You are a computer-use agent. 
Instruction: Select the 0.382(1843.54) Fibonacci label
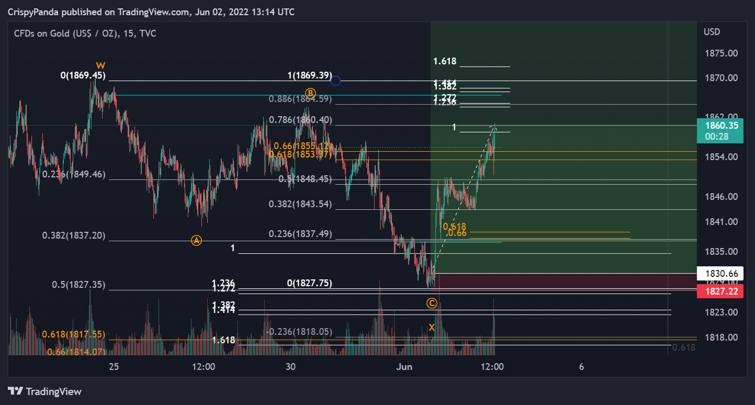click(300, 204)
